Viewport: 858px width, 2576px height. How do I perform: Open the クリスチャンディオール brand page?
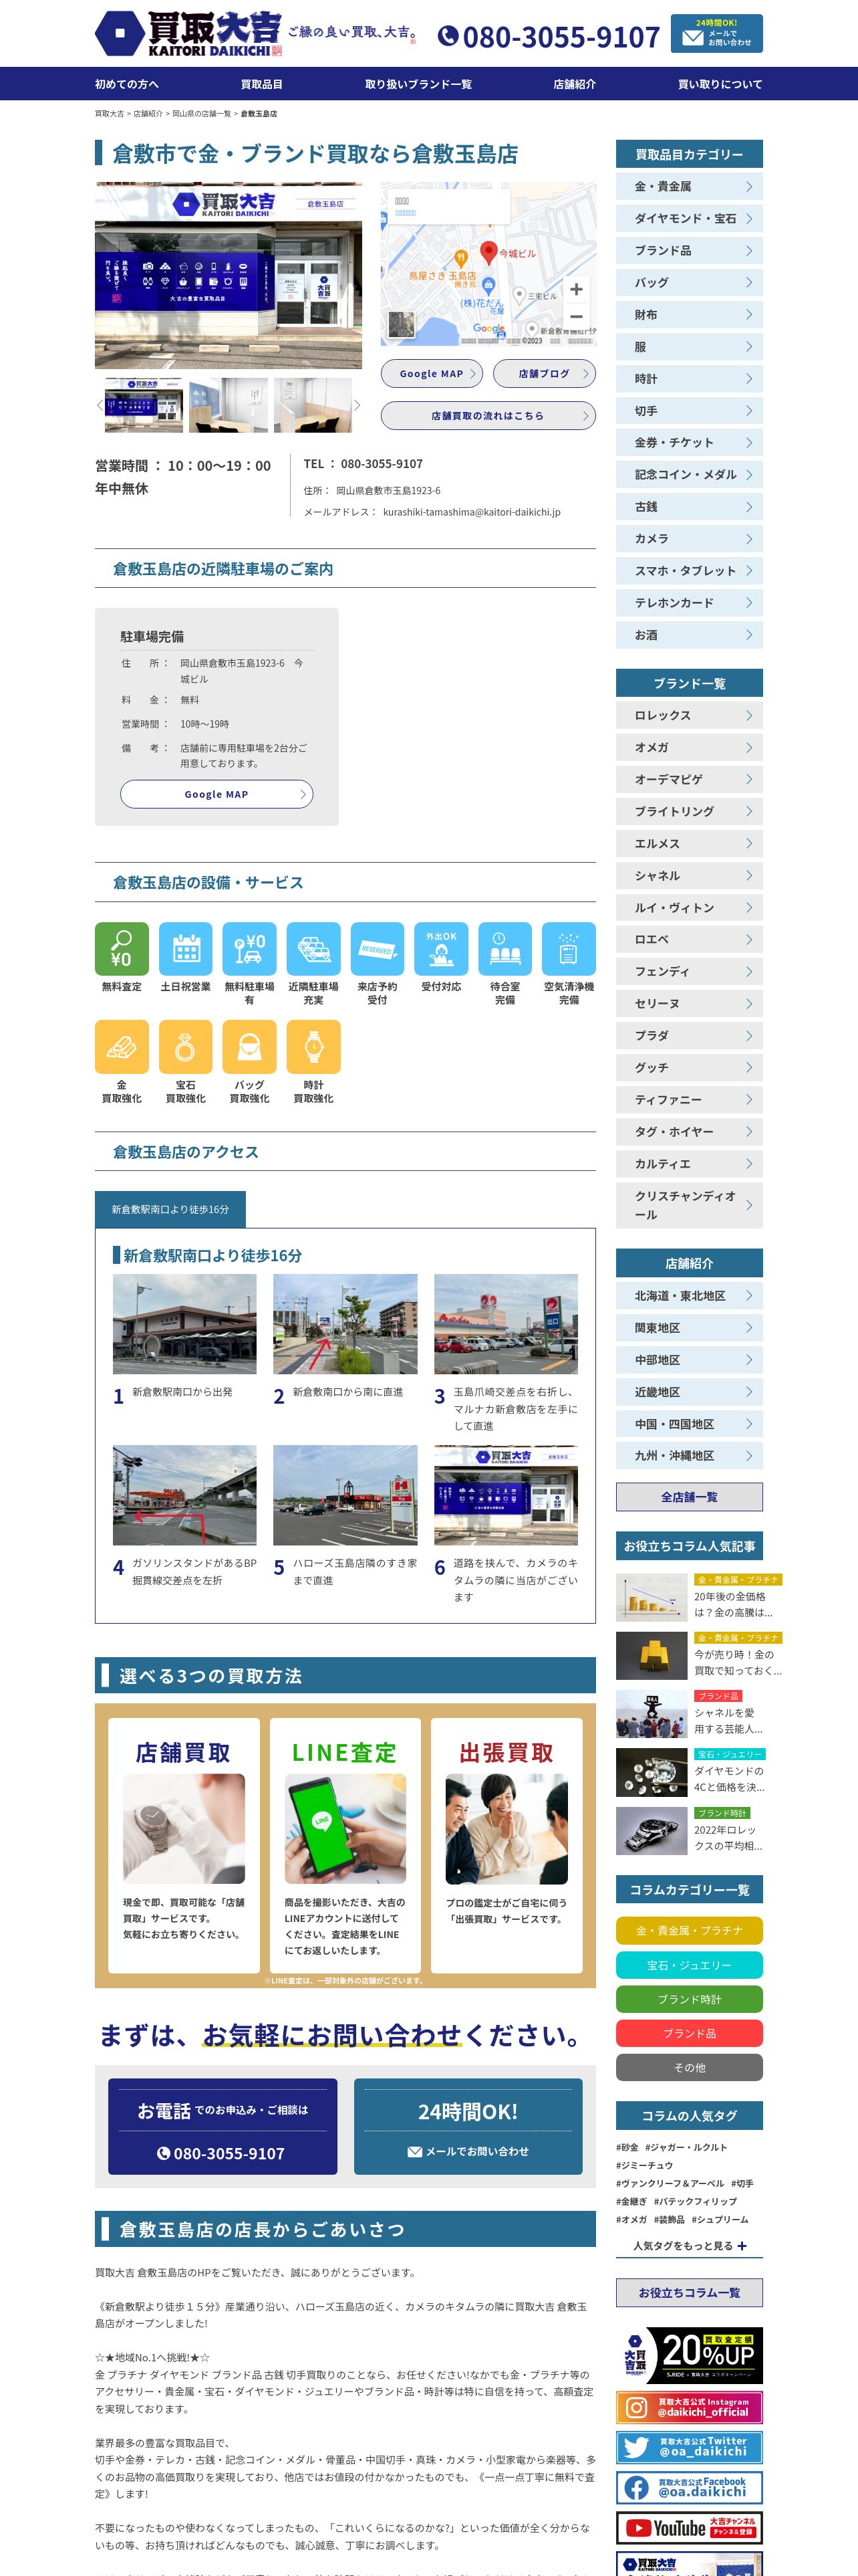689,1205
